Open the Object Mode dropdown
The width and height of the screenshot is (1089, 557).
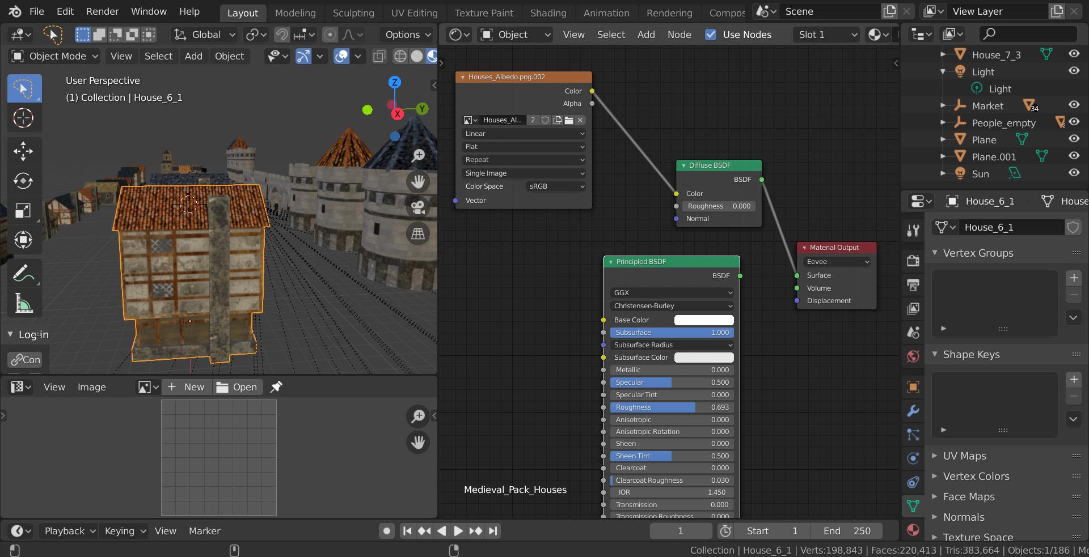54,56
